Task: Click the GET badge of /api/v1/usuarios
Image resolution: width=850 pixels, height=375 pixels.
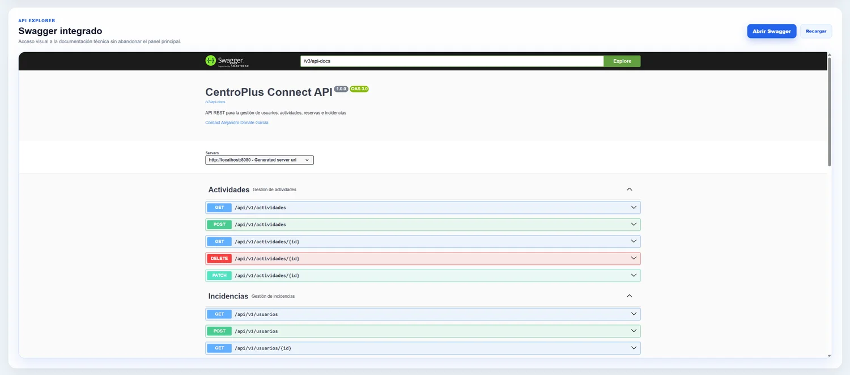Action: (219, 314)
